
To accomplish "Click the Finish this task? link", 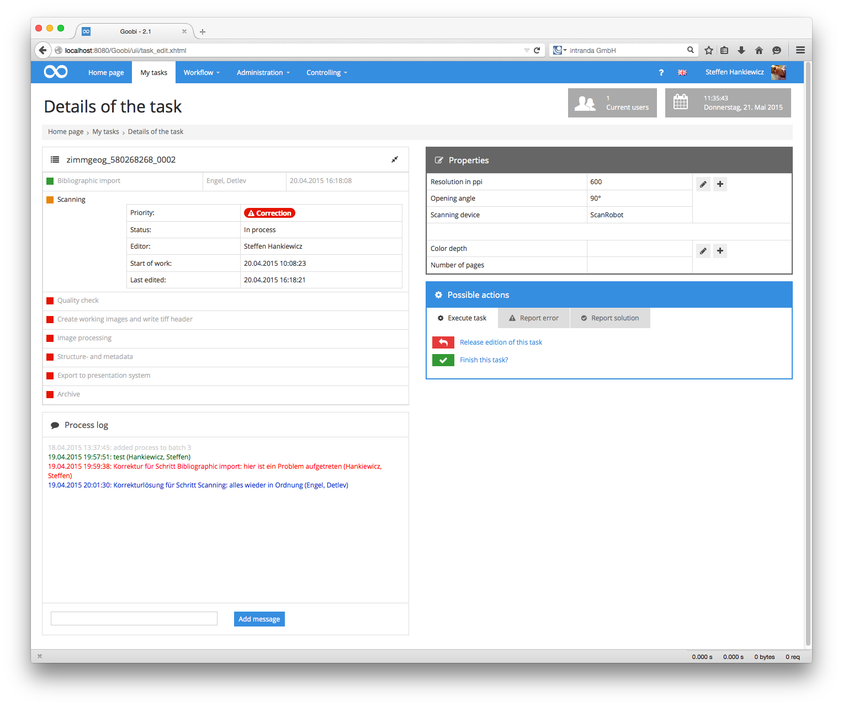I will (484, 360).
